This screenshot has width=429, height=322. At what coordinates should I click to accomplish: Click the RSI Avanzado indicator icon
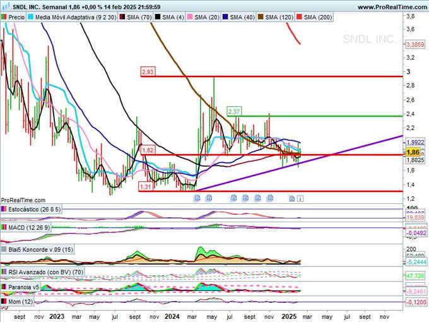(x=4, y=272)
